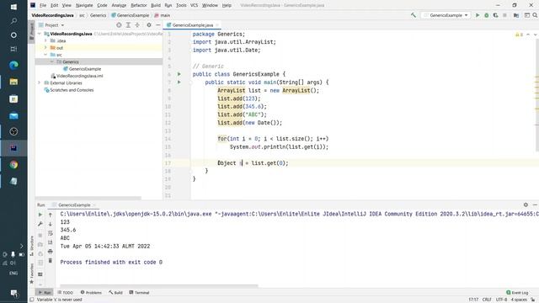Open the Navigate menu
This screenshot has width=539, height=303.
(84, 5)
